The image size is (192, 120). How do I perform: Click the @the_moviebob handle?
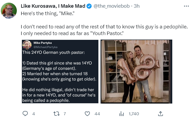pos(111,6)
